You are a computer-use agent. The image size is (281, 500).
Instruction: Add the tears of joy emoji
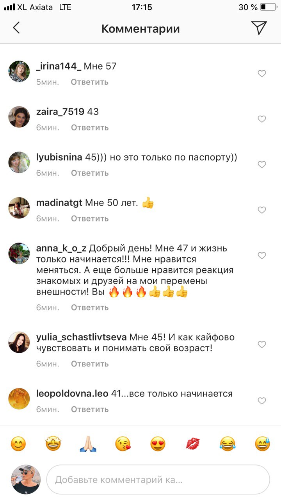(x=228, y=444)
